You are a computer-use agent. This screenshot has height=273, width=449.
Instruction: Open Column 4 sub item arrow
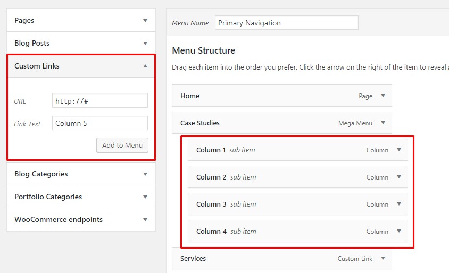399,232
